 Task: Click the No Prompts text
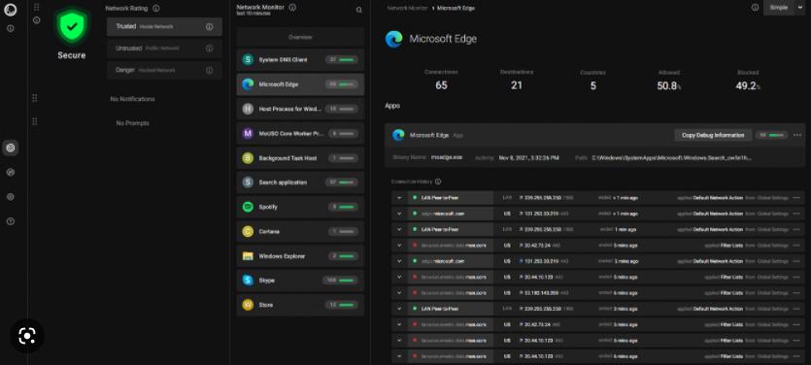[x=132, y=123]
